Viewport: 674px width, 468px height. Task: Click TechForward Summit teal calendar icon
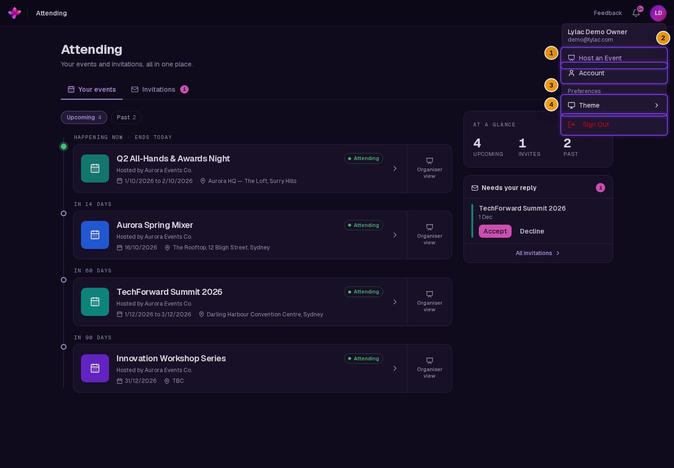[x=95, y=302]
